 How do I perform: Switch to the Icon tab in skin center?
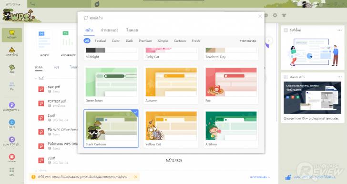click(133, 30)
